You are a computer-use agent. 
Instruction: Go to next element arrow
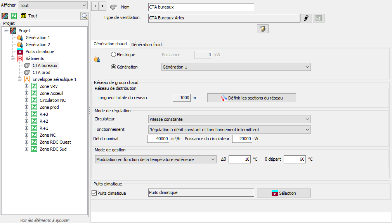[102, 6]
